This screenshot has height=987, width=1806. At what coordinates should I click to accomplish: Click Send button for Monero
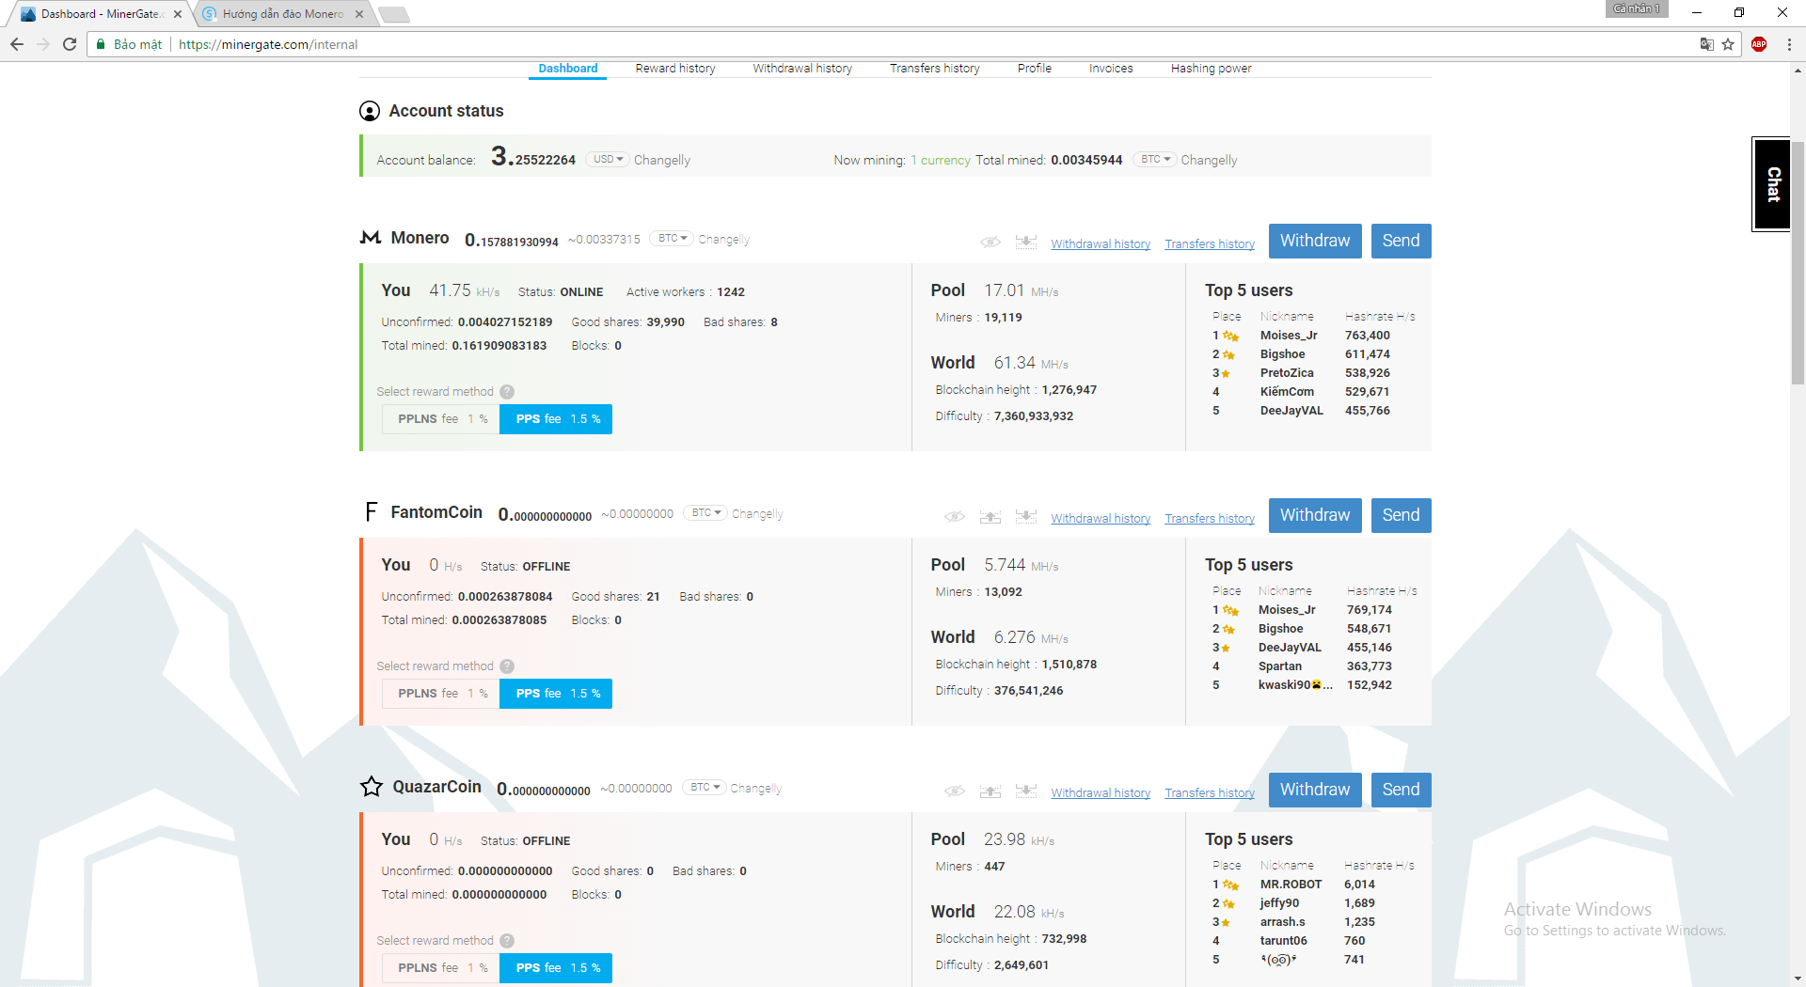1402,241
